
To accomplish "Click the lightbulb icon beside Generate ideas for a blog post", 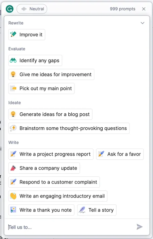I will point(13,114).
